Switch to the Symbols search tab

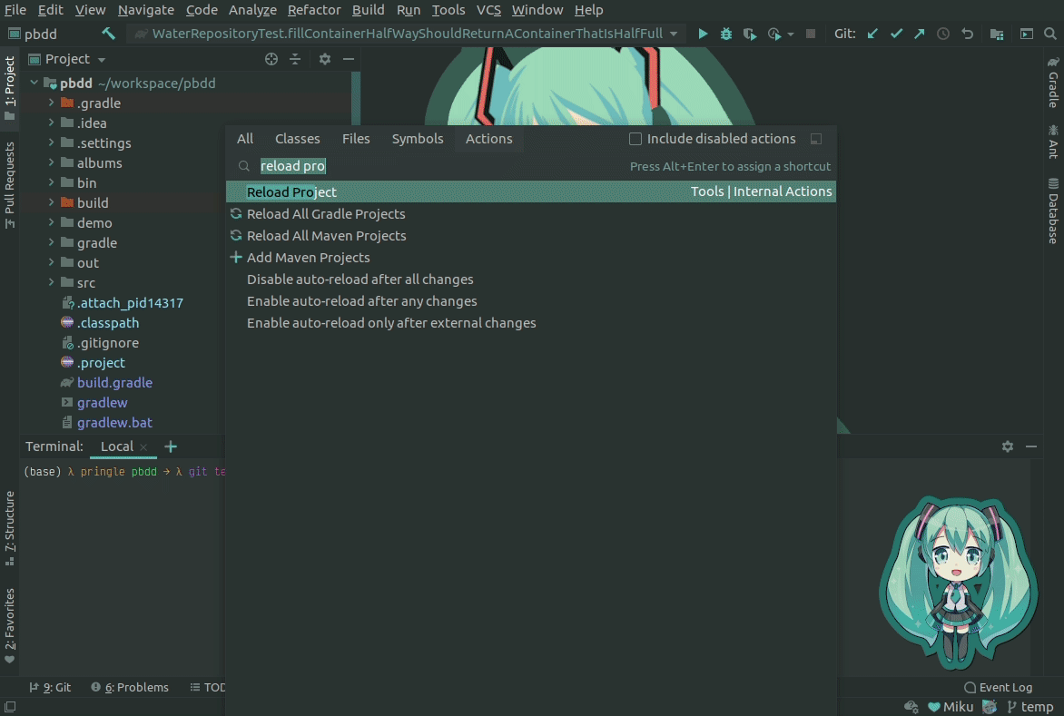pyautogui.click(x=418, y=139)
